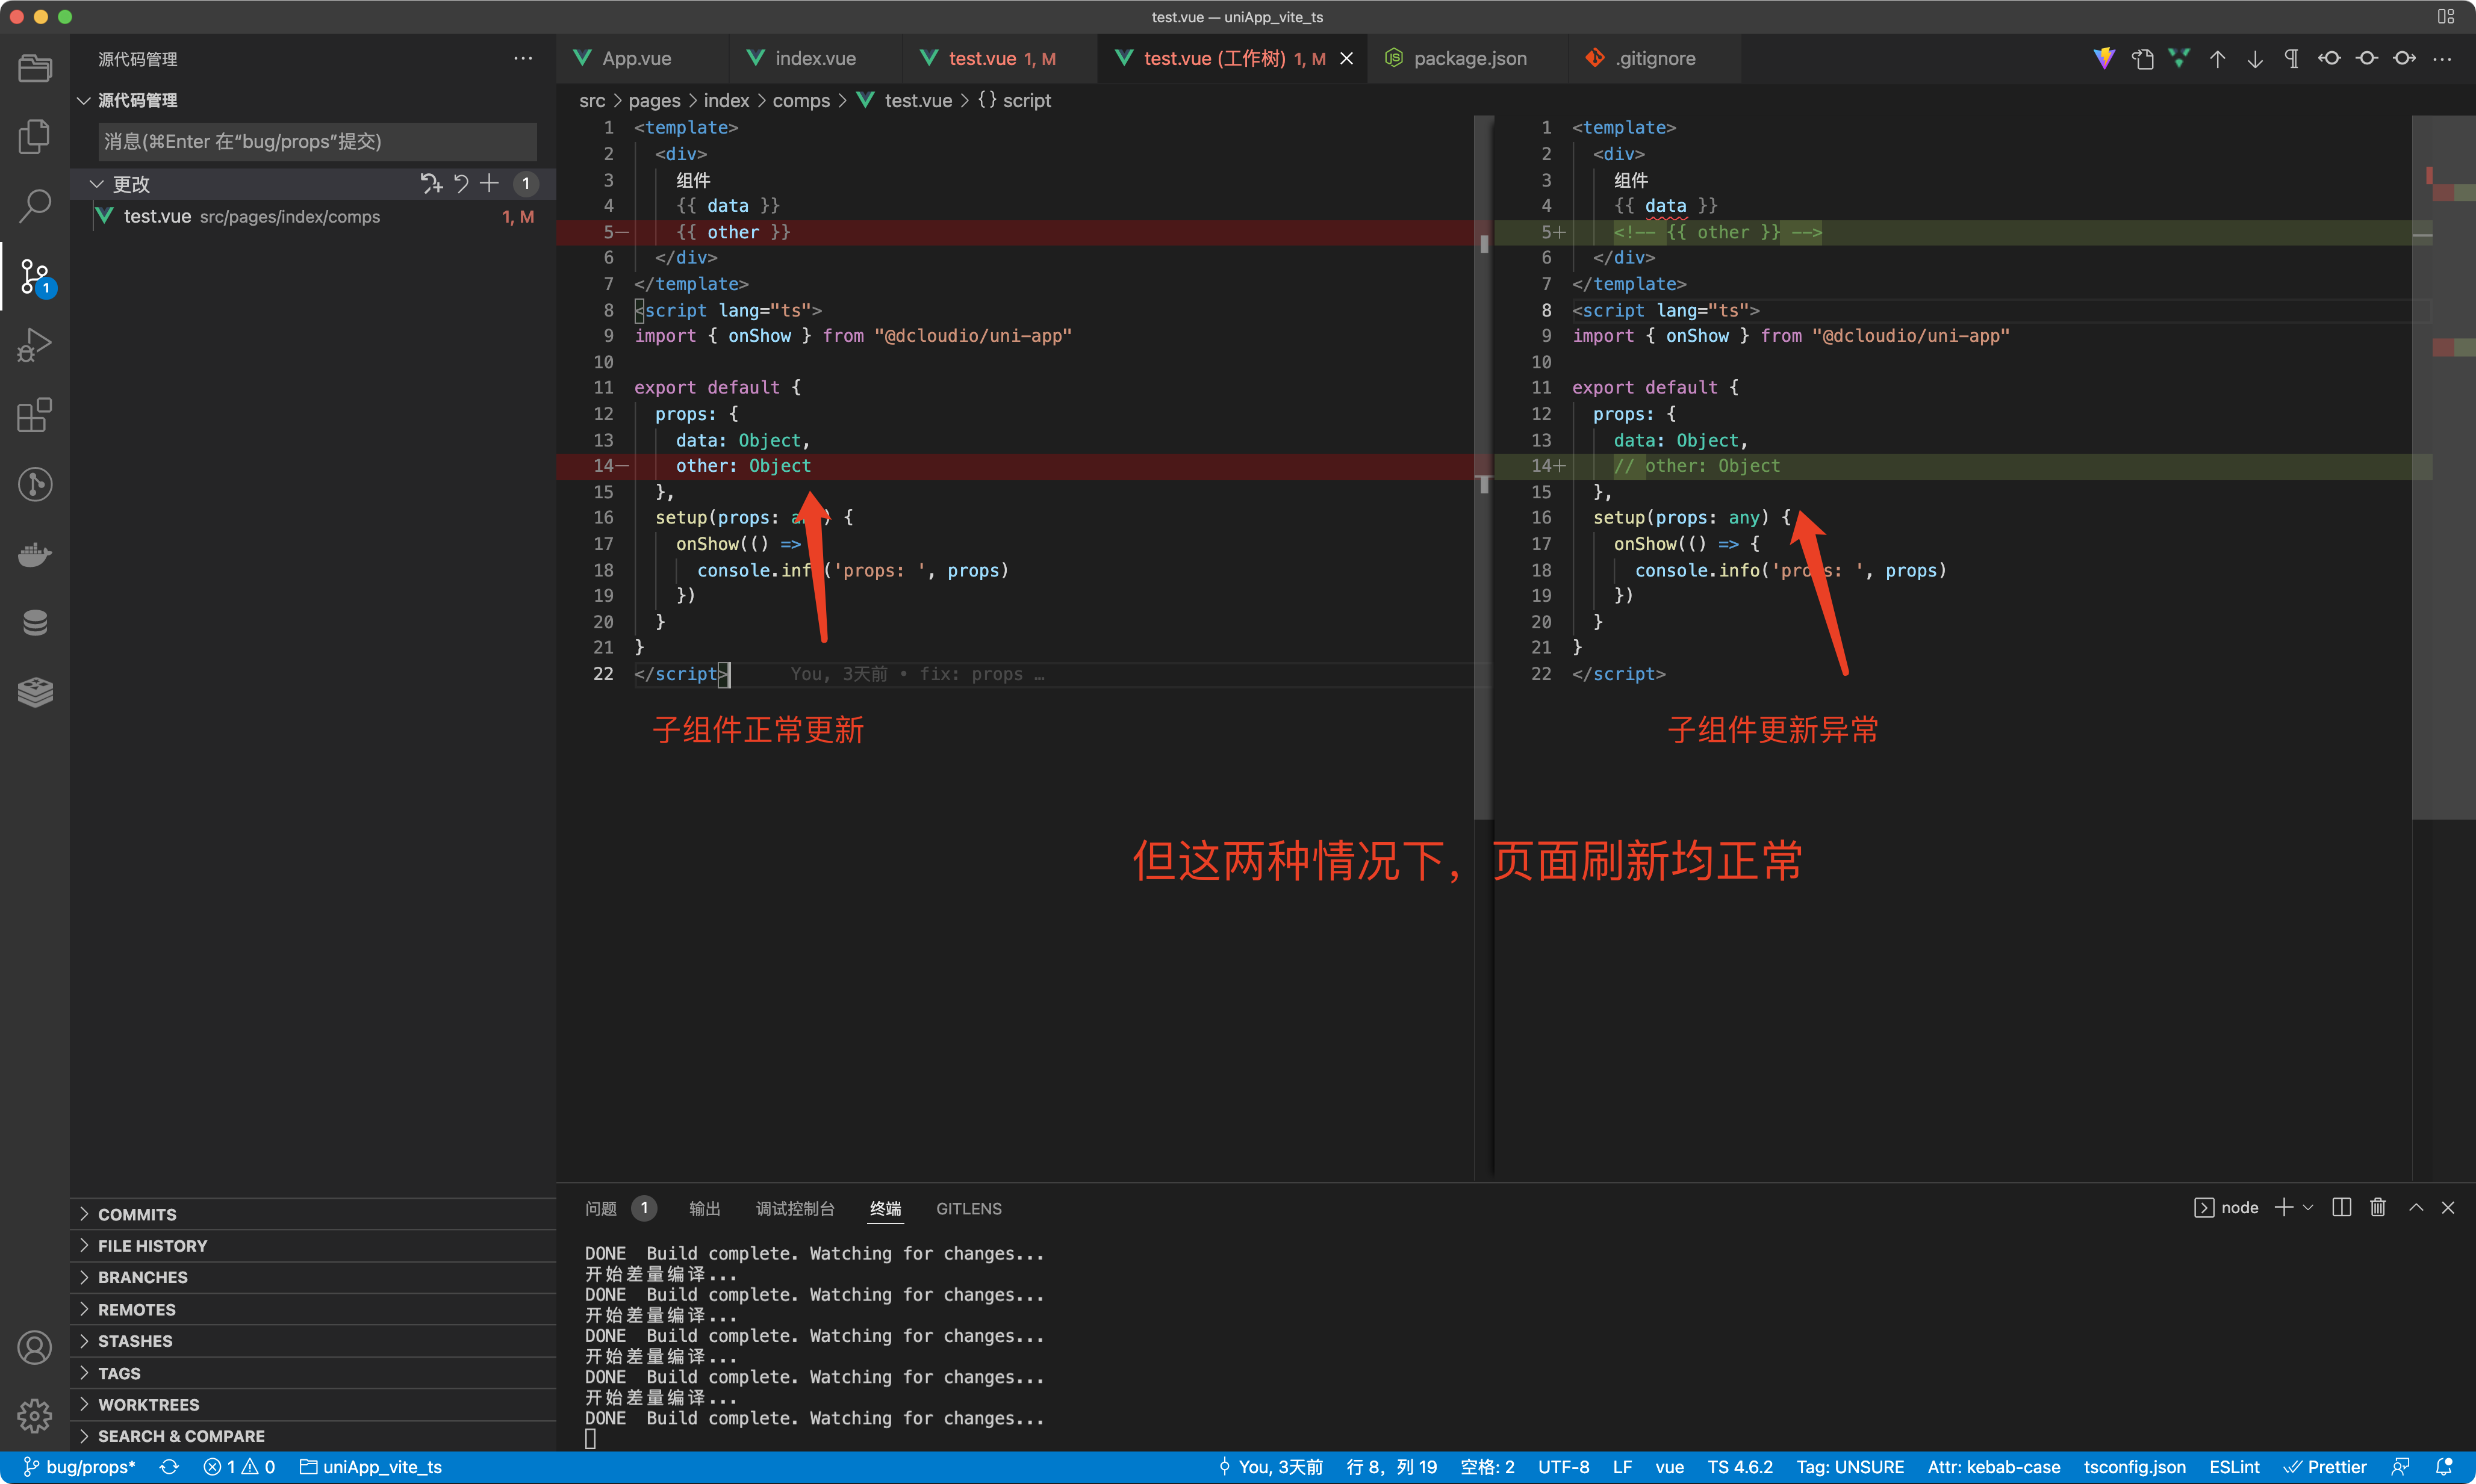Stage all changes with the plus icon
The image size is (2476, 1484).
[489, 183]
